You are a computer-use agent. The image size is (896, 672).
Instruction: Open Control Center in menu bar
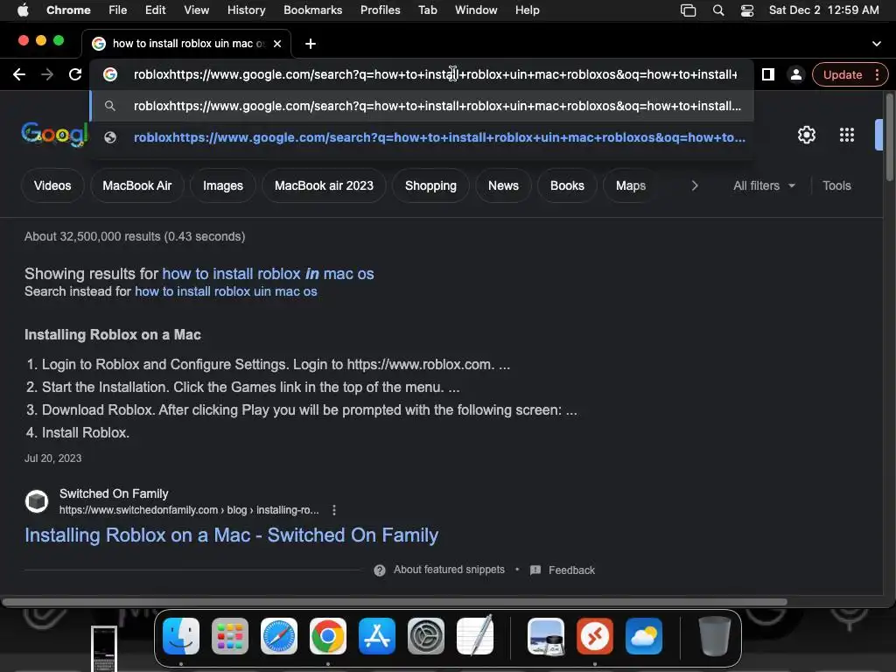747,10
